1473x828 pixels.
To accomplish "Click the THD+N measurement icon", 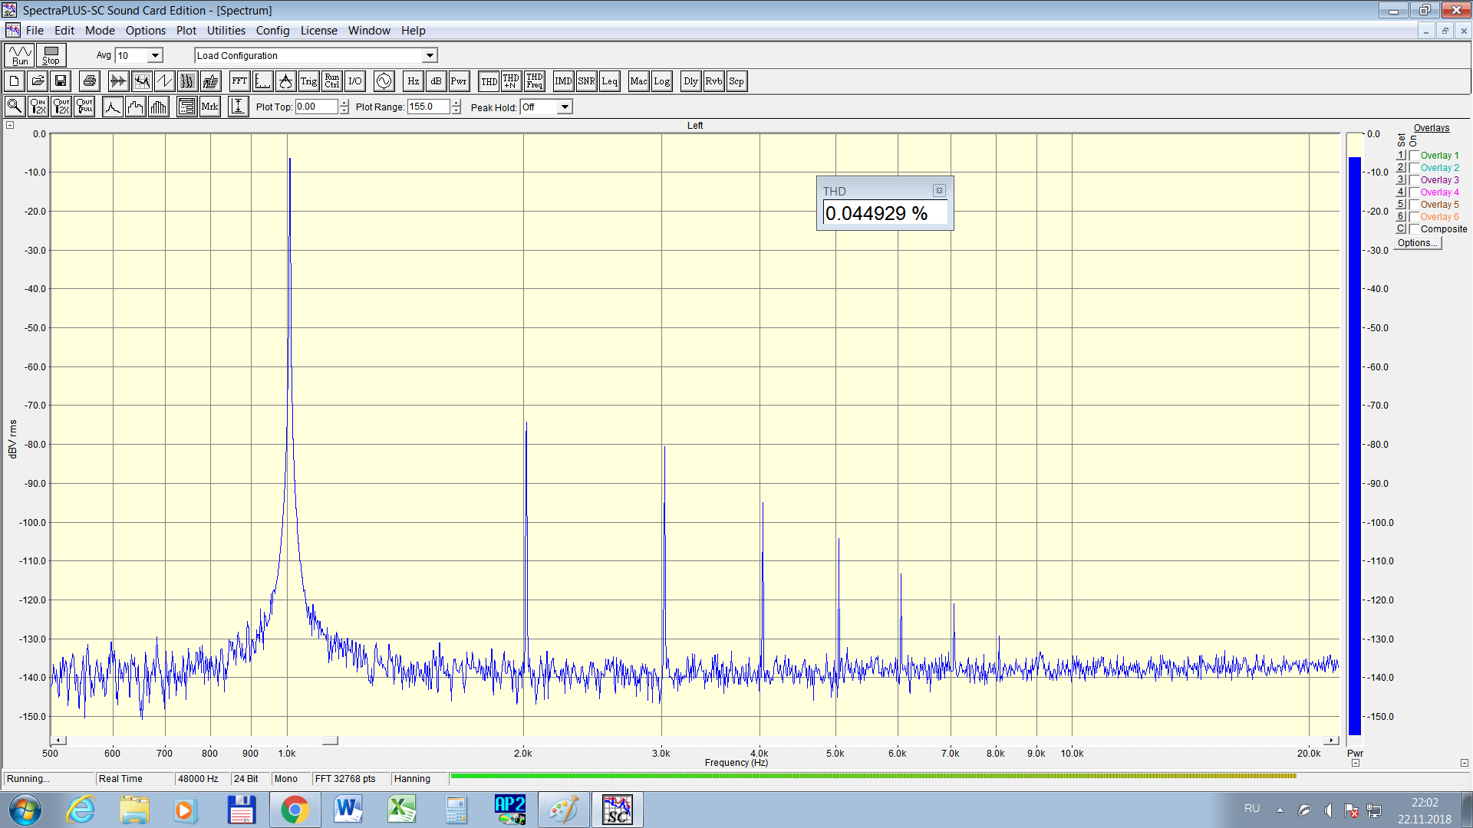I will [x=511, y=81].
